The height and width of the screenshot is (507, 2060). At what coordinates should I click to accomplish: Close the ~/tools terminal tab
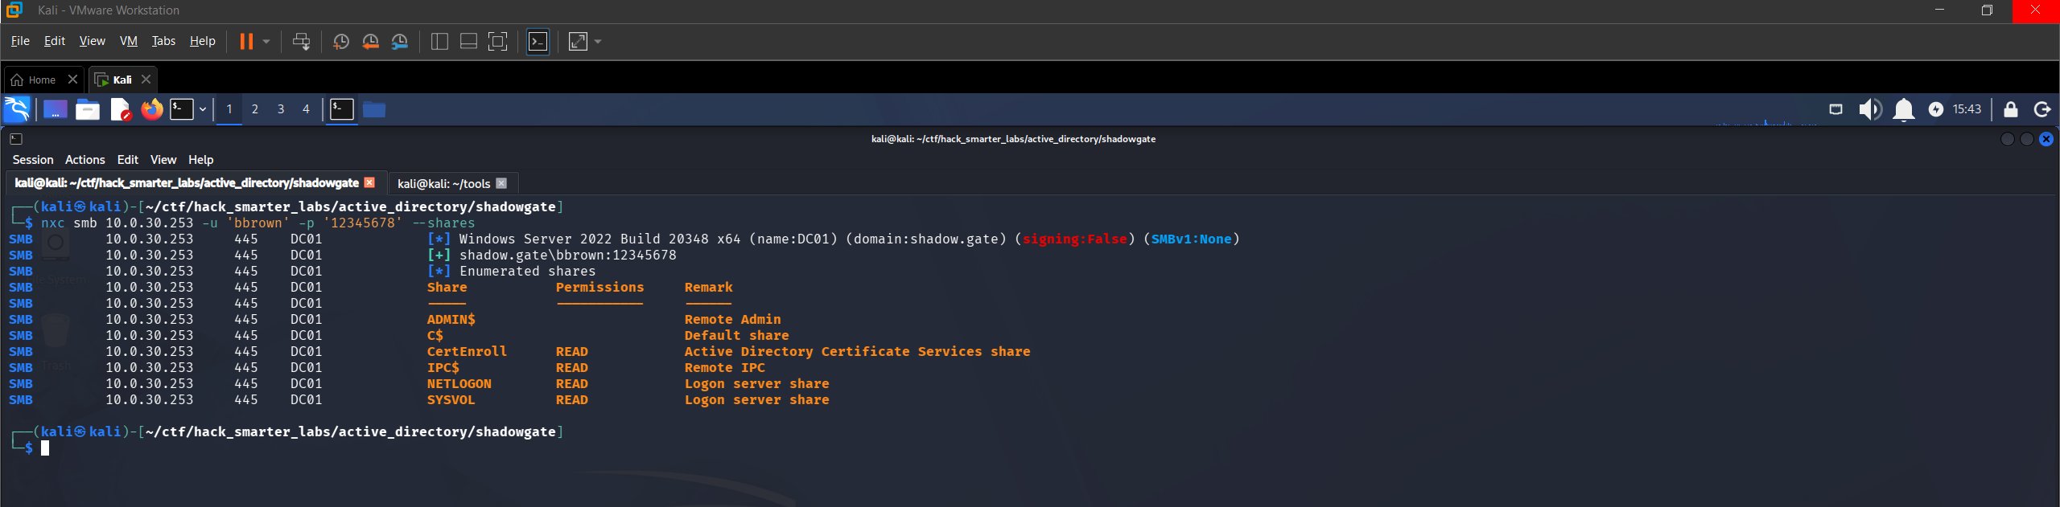point(501,182)
